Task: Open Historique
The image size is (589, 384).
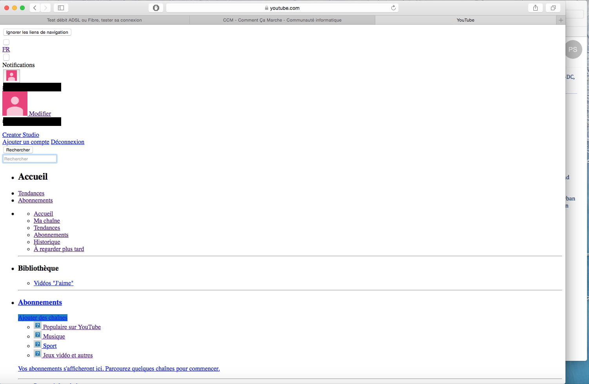Action: [x=47, y=242]
